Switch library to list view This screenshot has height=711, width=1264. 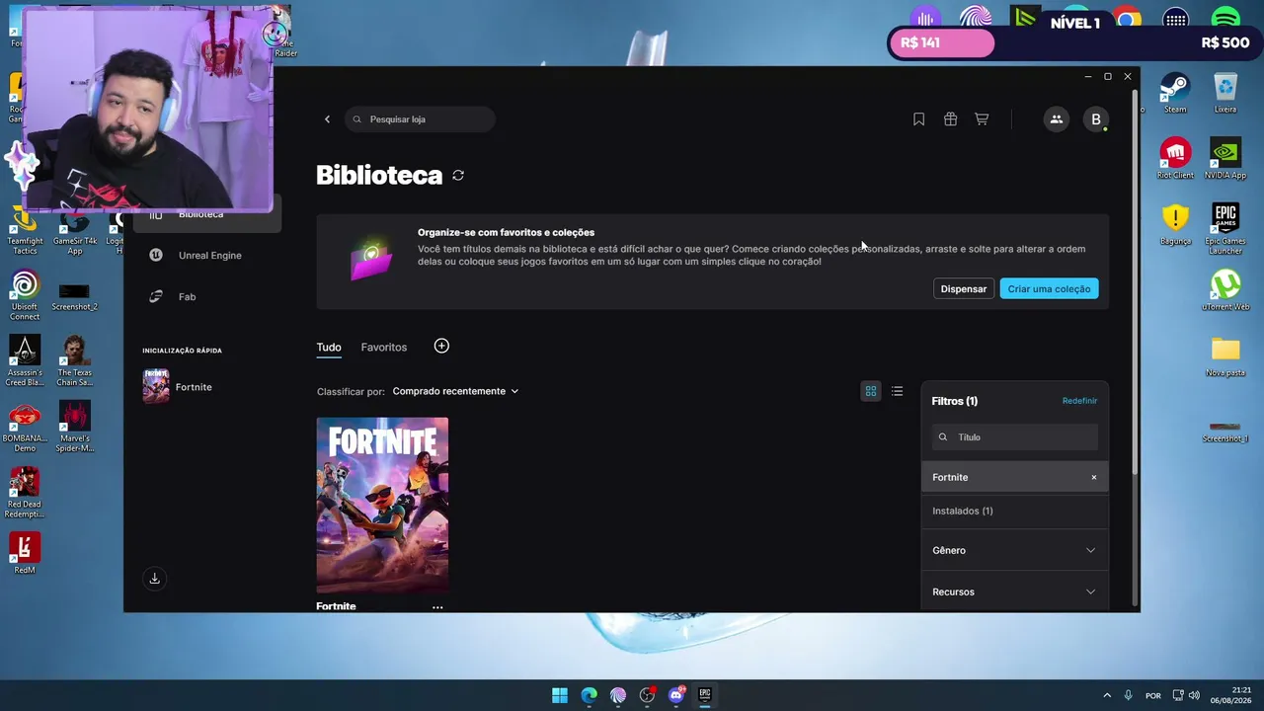pyautogui.click(x=897, y=391)
